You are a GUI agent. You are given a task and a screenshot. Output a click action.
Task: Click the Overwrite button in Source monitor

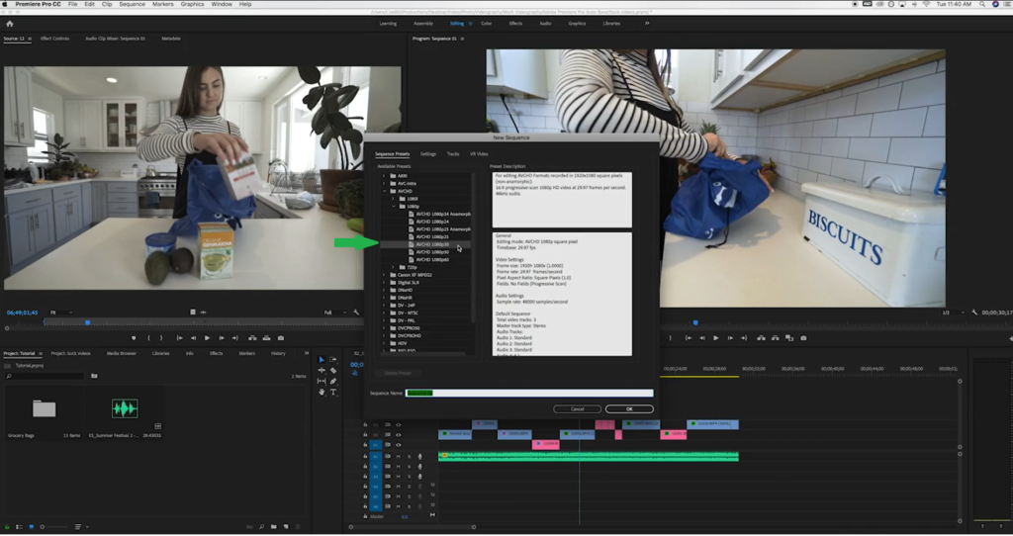[x=266, y=338]
